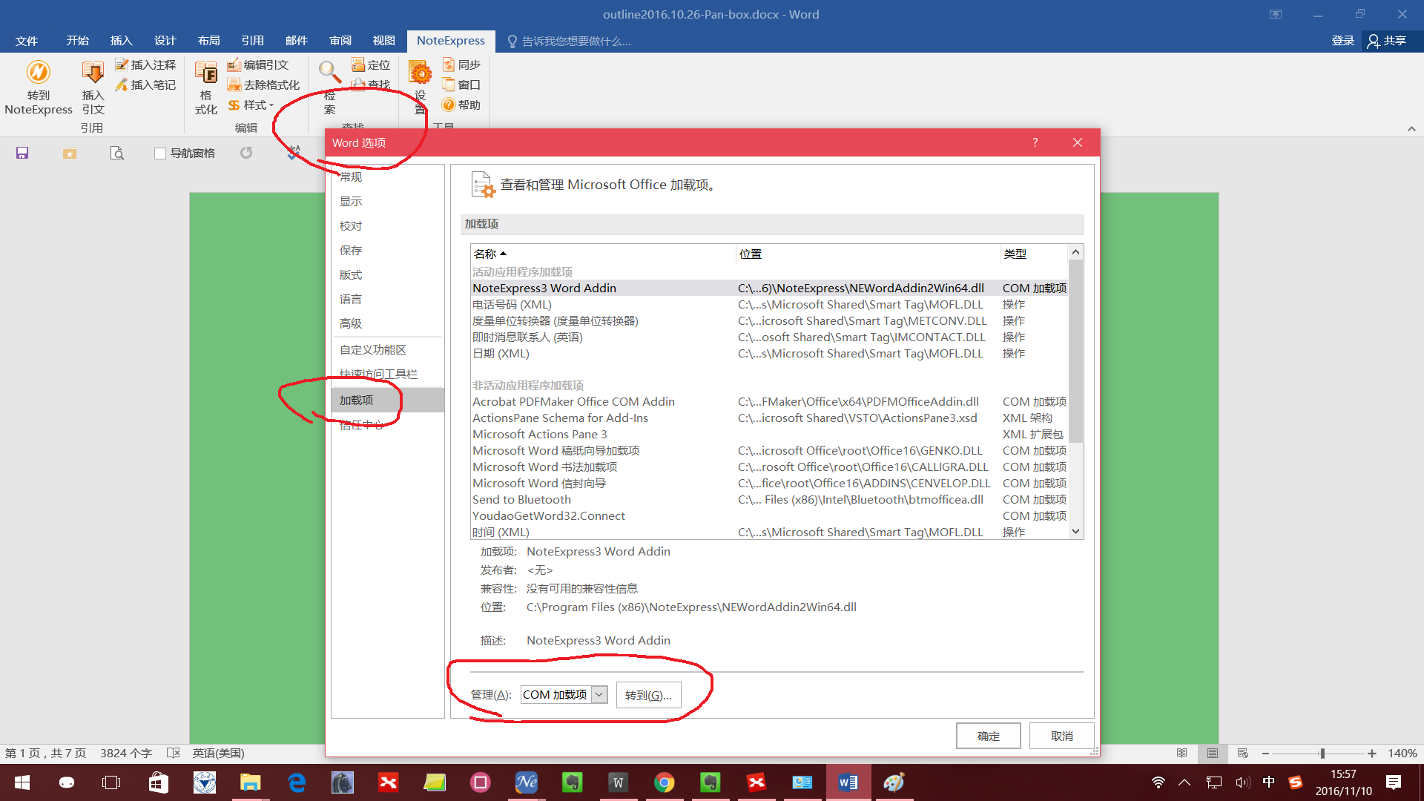Click the 登录 link

tap(1343, 41)
